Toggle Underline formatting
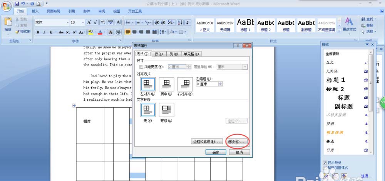 (x=51, y=32)
